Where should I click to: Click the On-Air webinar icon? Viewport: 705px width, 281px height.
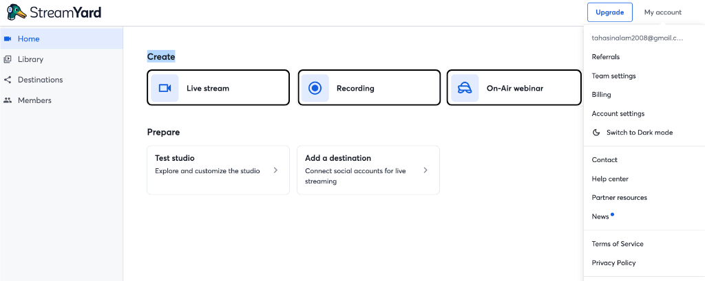pos(465,88)
